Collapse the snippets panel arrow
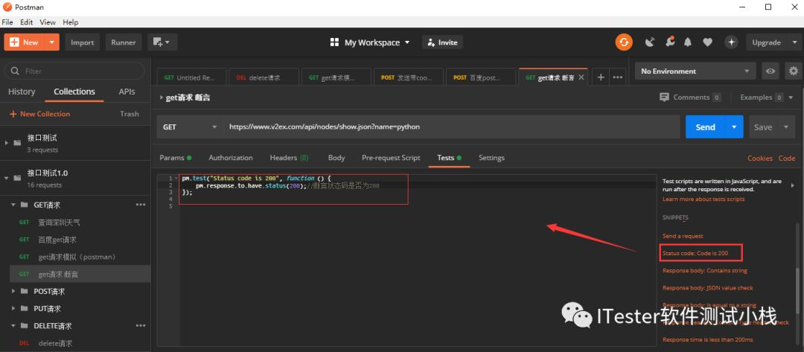 click(792, 185)
